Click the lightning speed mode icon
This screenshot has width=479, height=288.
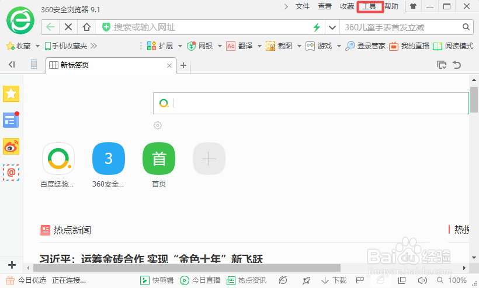317,27
